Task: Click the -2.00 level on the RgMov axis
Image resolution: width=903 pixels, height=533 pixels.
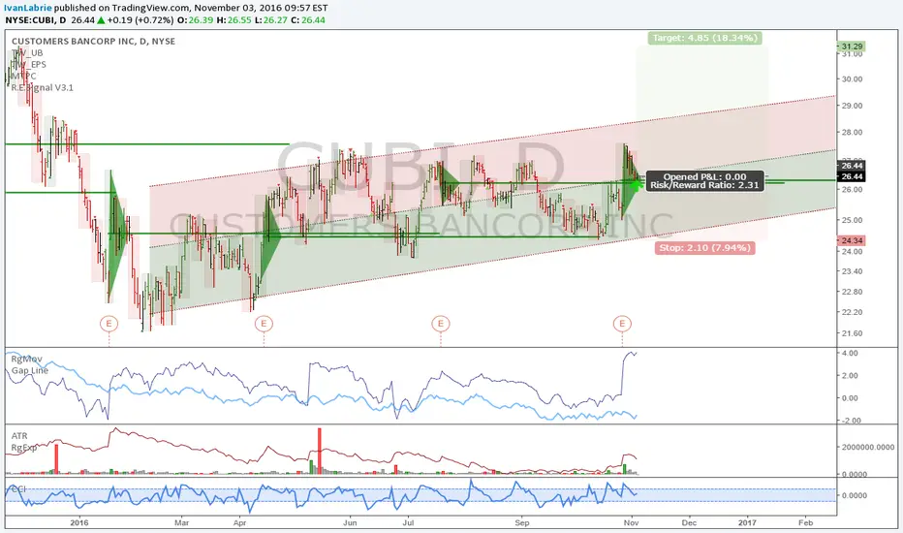Action: 852,421
